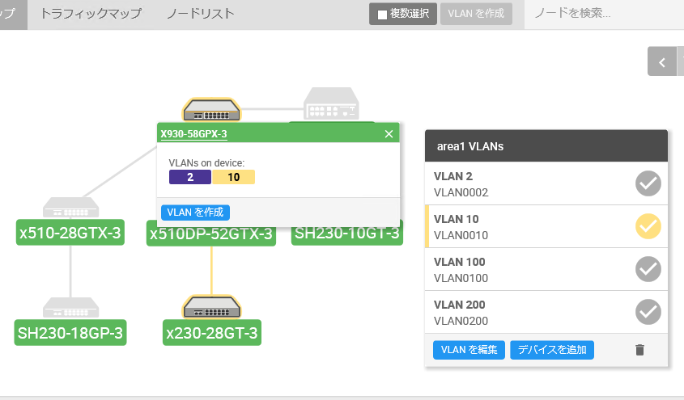Select the VLAN 100 VLAN0100 row
The height and width of the screenshot is (400, 684).
[x=546, y=269]
